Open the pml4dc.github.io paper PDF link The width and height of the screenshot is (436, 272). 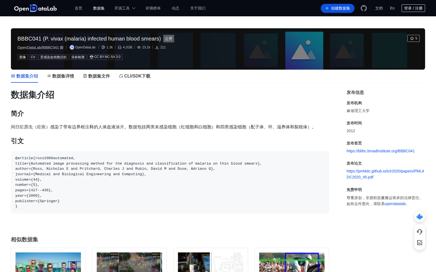pyautogui.click(x=385, y=174)
